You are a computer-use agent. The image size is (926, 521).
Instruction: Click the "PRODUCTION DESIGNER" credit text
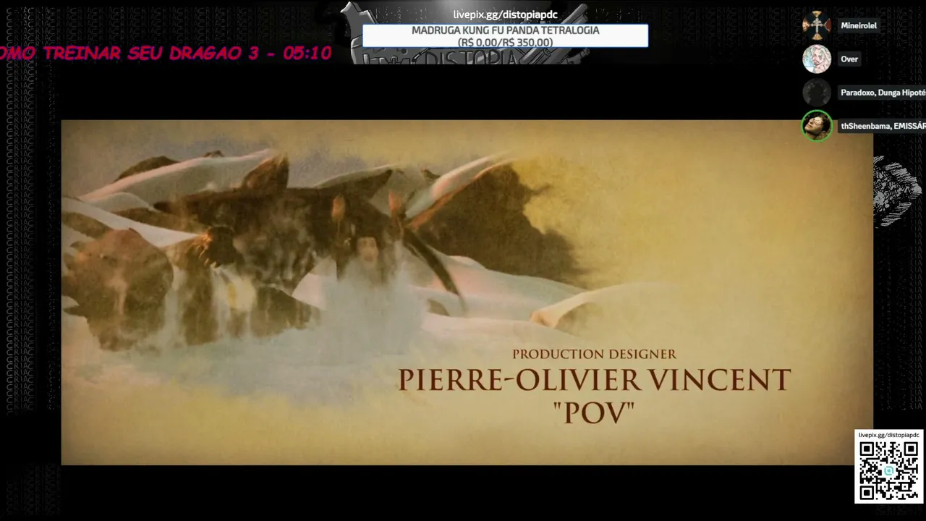594,354
